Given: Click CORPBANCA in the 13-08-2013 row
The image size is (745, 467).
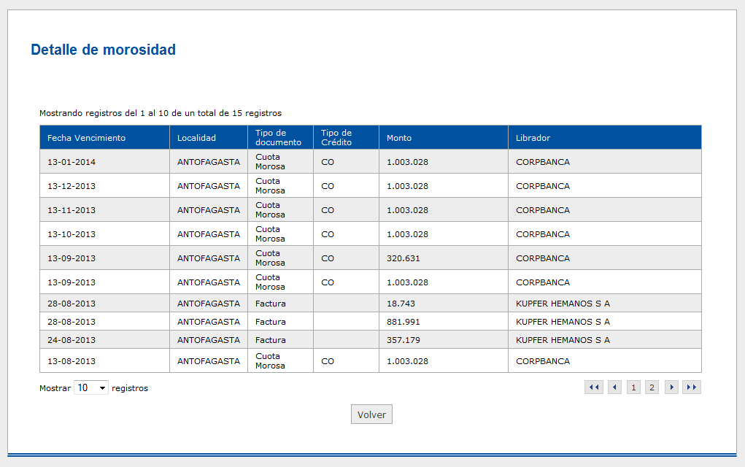Looking at the screenshot, I should point(543,361).
